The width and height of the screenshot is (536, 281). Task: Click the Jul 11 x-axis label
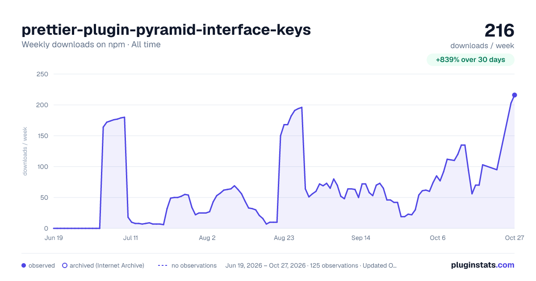(x=130, y=238)
